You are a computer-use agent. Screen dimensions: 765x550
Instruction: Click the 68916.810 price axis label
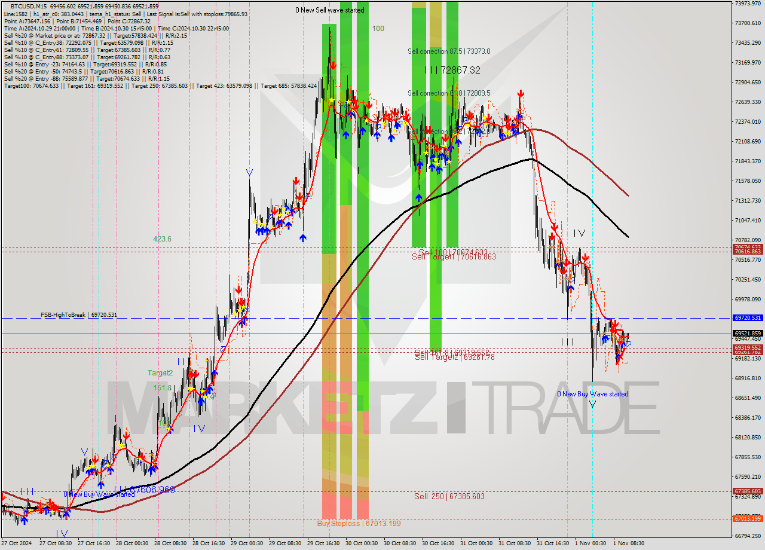point(748,378)
